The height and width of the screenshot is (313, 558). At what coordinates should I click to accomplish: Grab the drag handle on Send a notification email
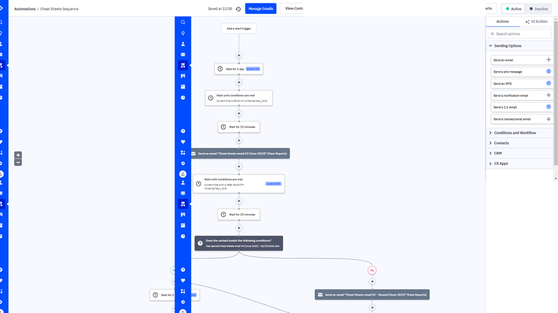(x=548, y=95)
